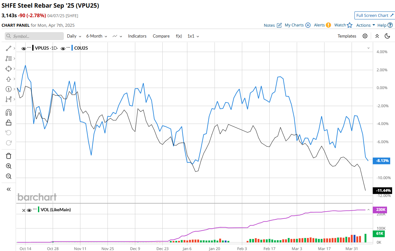This screenshot has width=395, height=251.
Task: Click the trash can delete drawings icon
Action: click(x=9, y=156)
